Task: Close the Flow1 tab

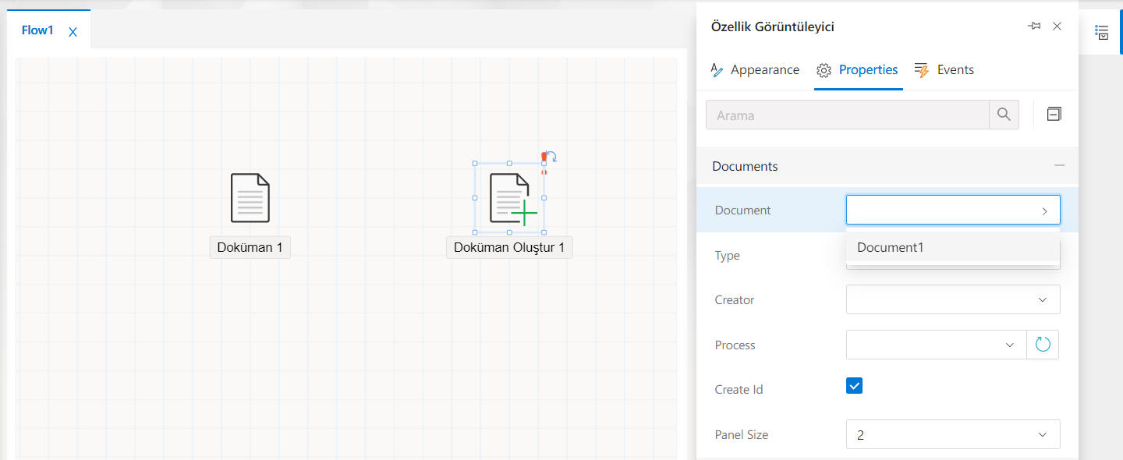Action: [73, 32]
